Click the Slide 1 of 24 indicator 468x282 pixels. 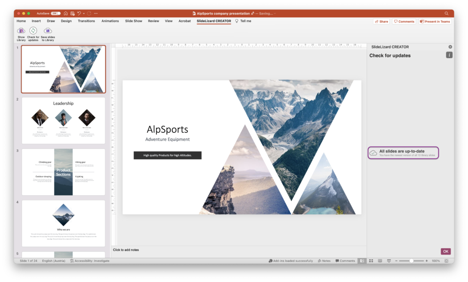coord(29,261)
